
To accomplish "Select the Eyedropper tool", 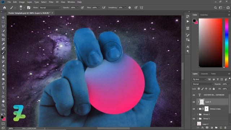I will [x=3, y=44].
